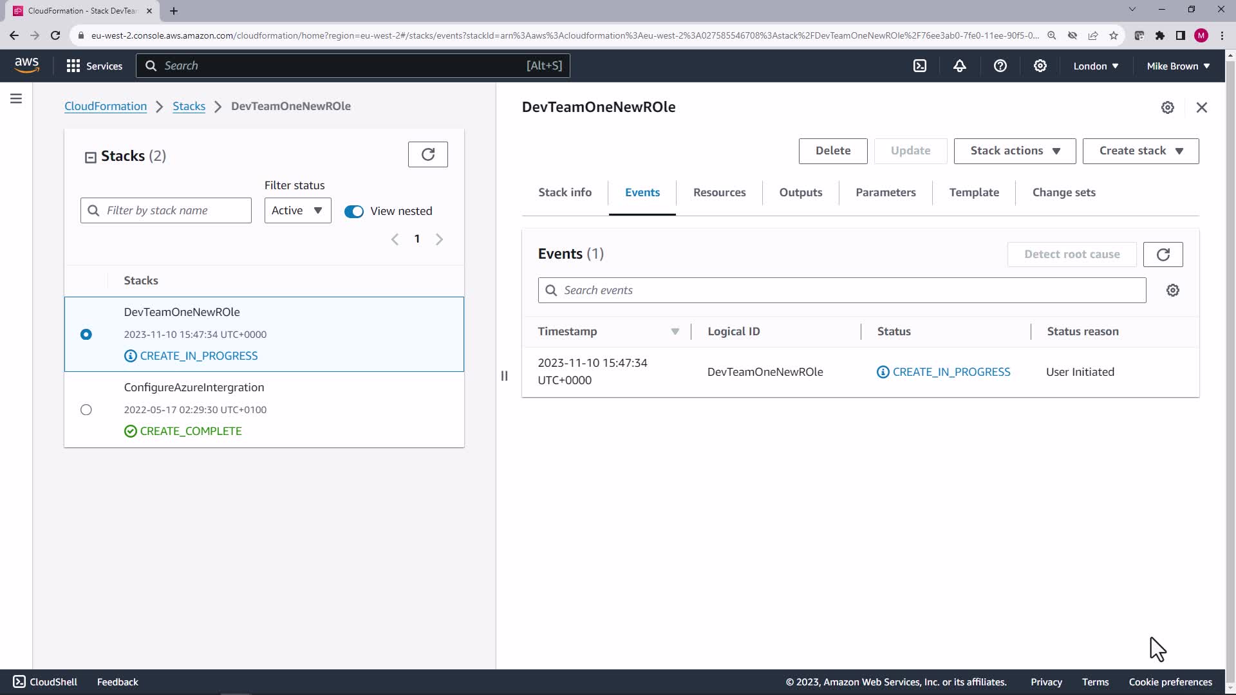1236x695 pixels.
Task: Click the help question mark icon
Action: (1000, 66)
